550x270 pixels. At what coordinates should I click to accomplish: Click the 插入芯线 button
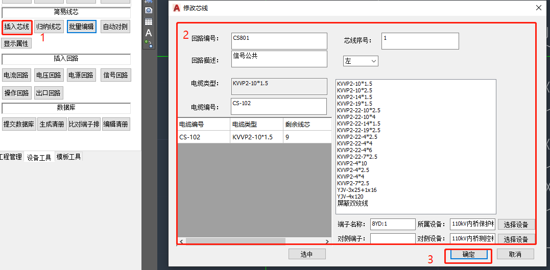pos(16,27)
